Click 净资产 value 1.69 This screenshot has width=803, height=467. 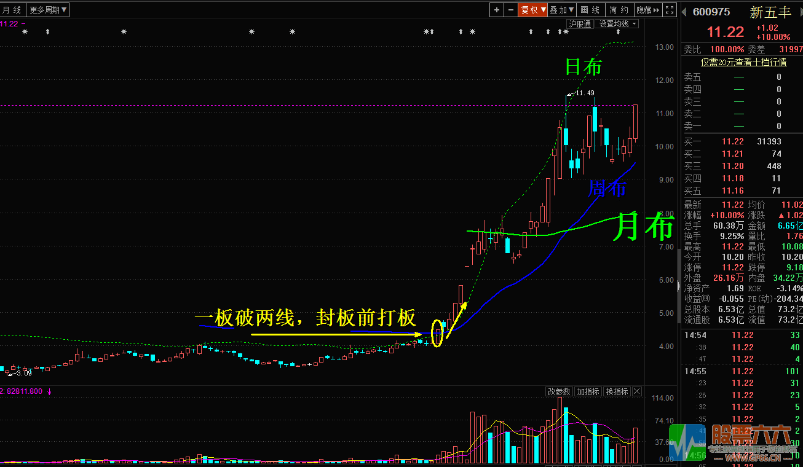point(735,288)
